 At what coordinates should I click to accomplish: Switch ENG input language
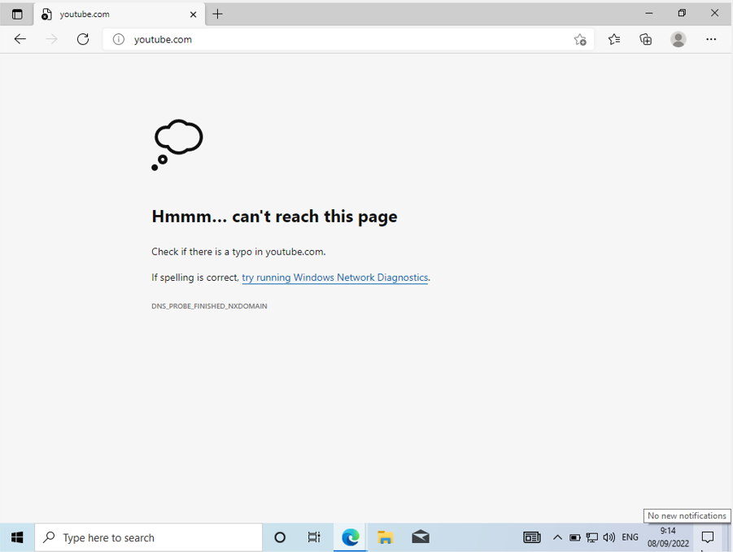[x=630, y=537]
